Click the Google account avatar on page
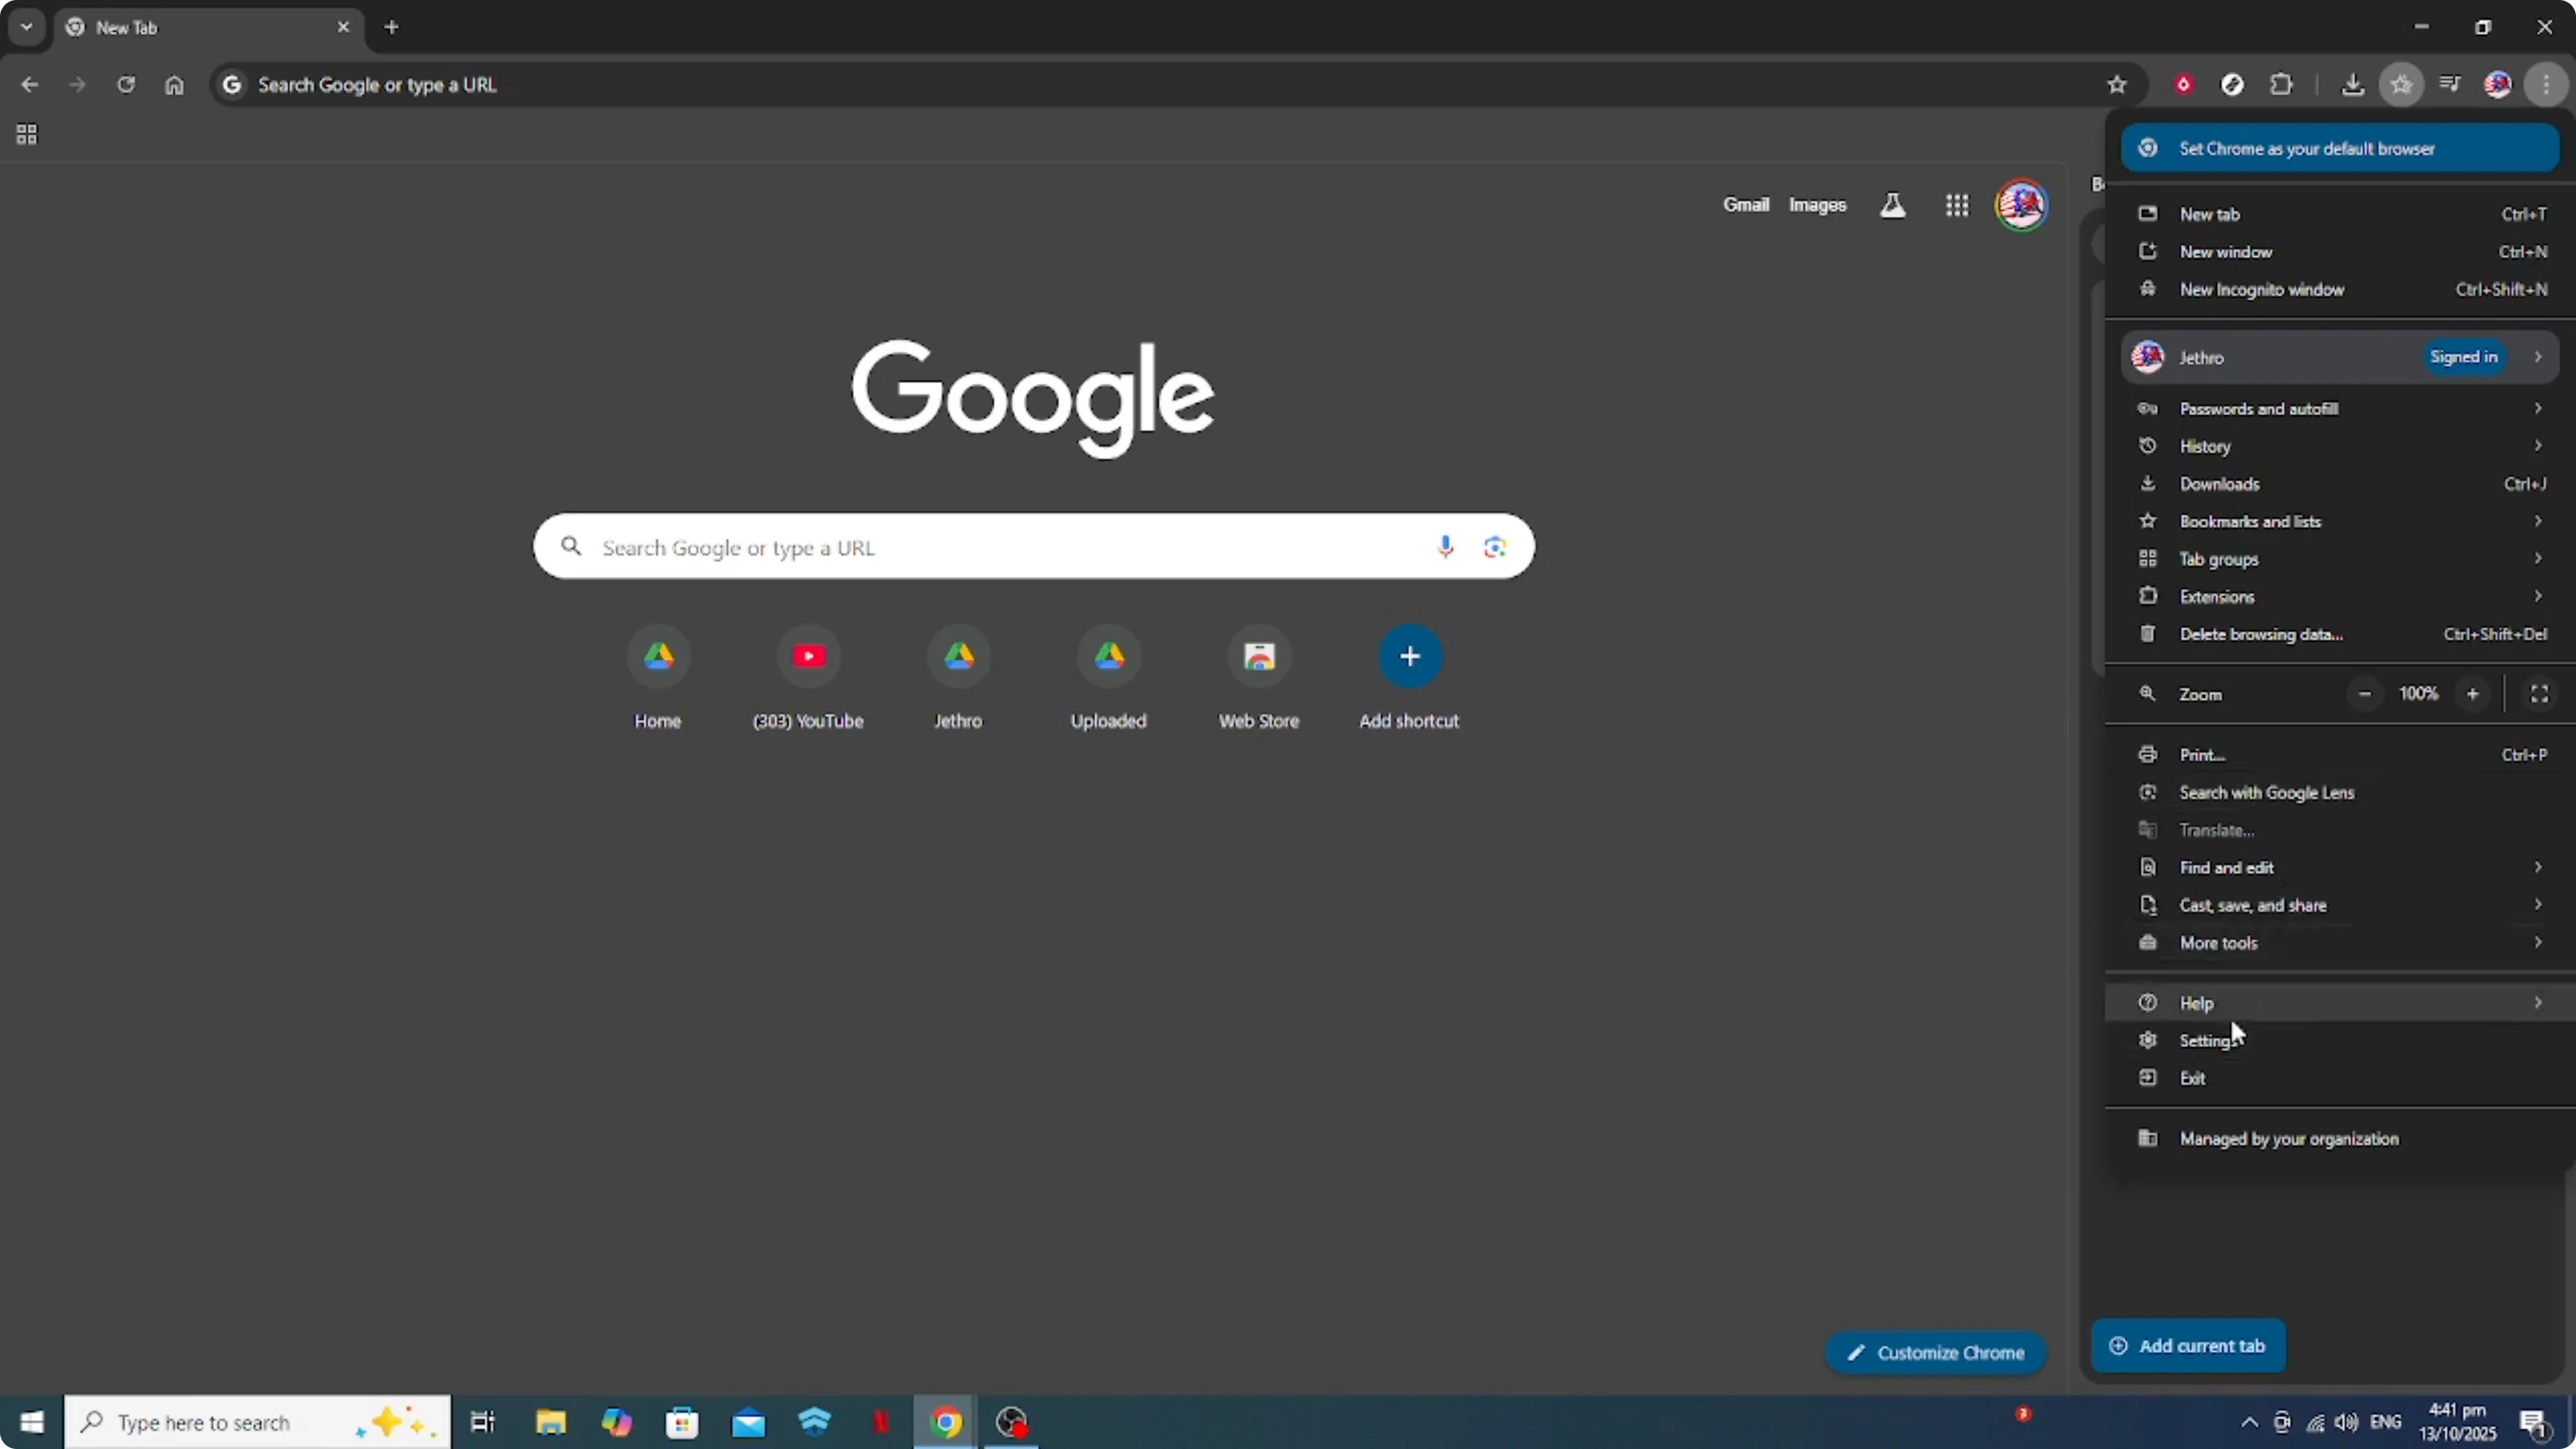This screenshot has width=2576, height=1449. [x=2021, y=205]
